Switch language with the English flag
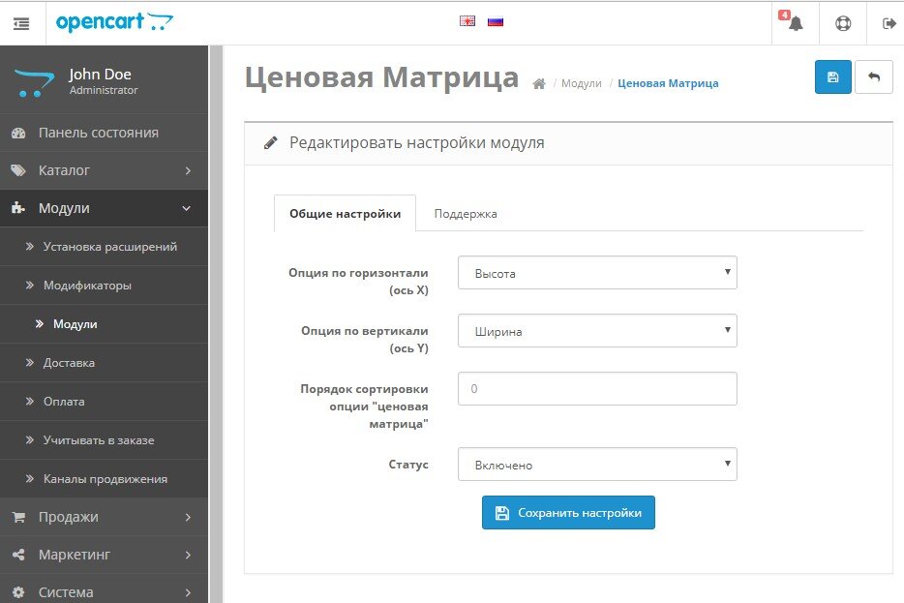 pos(467,20)
